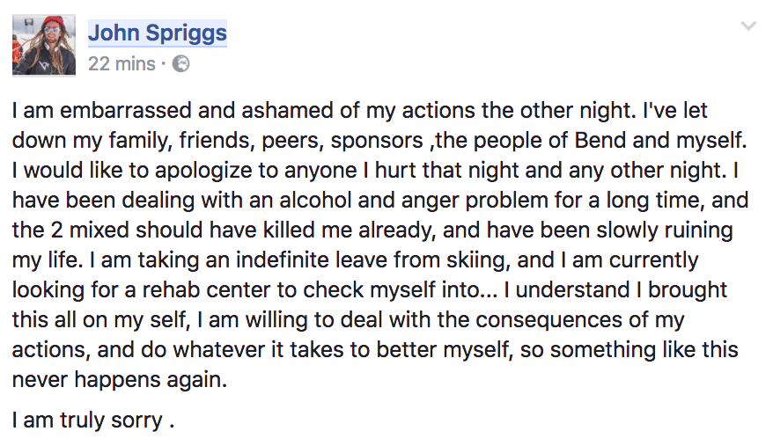Click the public globe privacy icon
Image resolution: width=773 pixels, height=446 pixels.
[x=180, y=64]
